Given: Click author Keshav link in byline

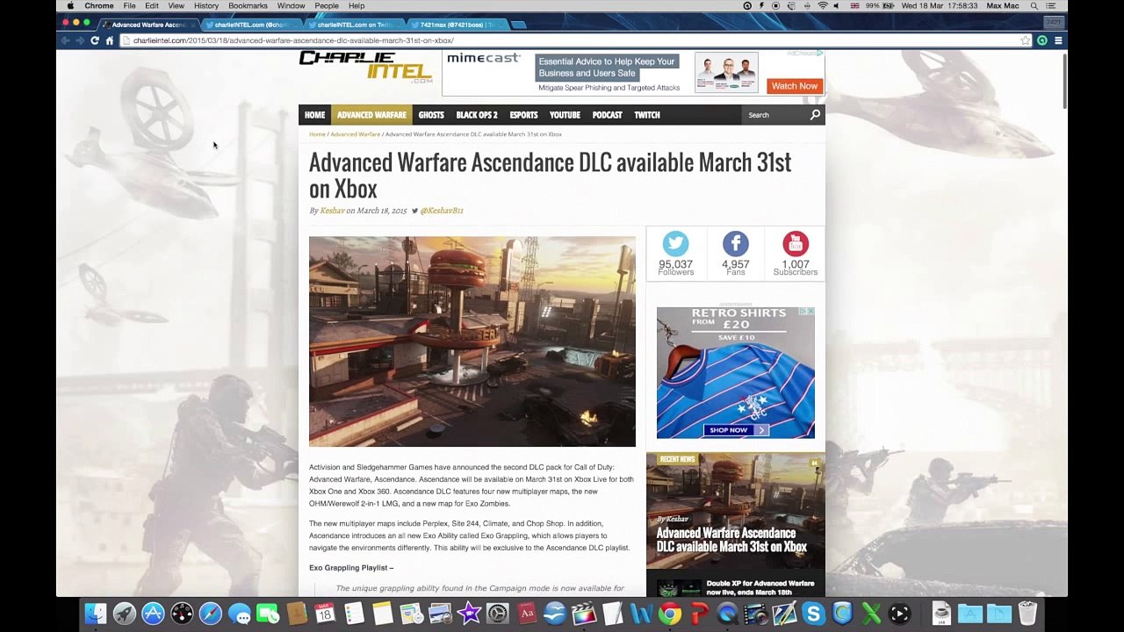Looking at the screenshot, I should (332, 211).
